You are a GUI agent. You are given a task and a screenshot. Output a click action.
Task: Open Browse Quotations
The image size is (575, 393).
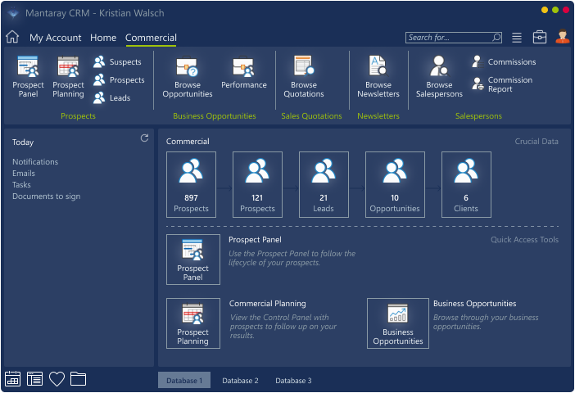(304, 77)
